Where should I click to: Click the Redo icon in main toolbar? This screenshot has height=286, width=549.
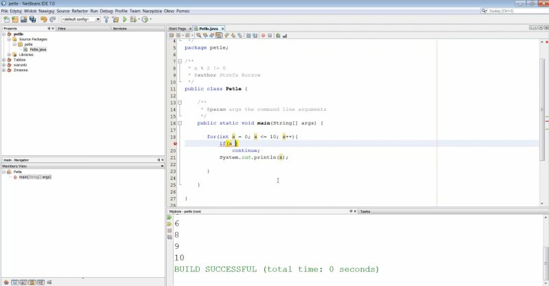pyautogui.click(x=52, y=19)
